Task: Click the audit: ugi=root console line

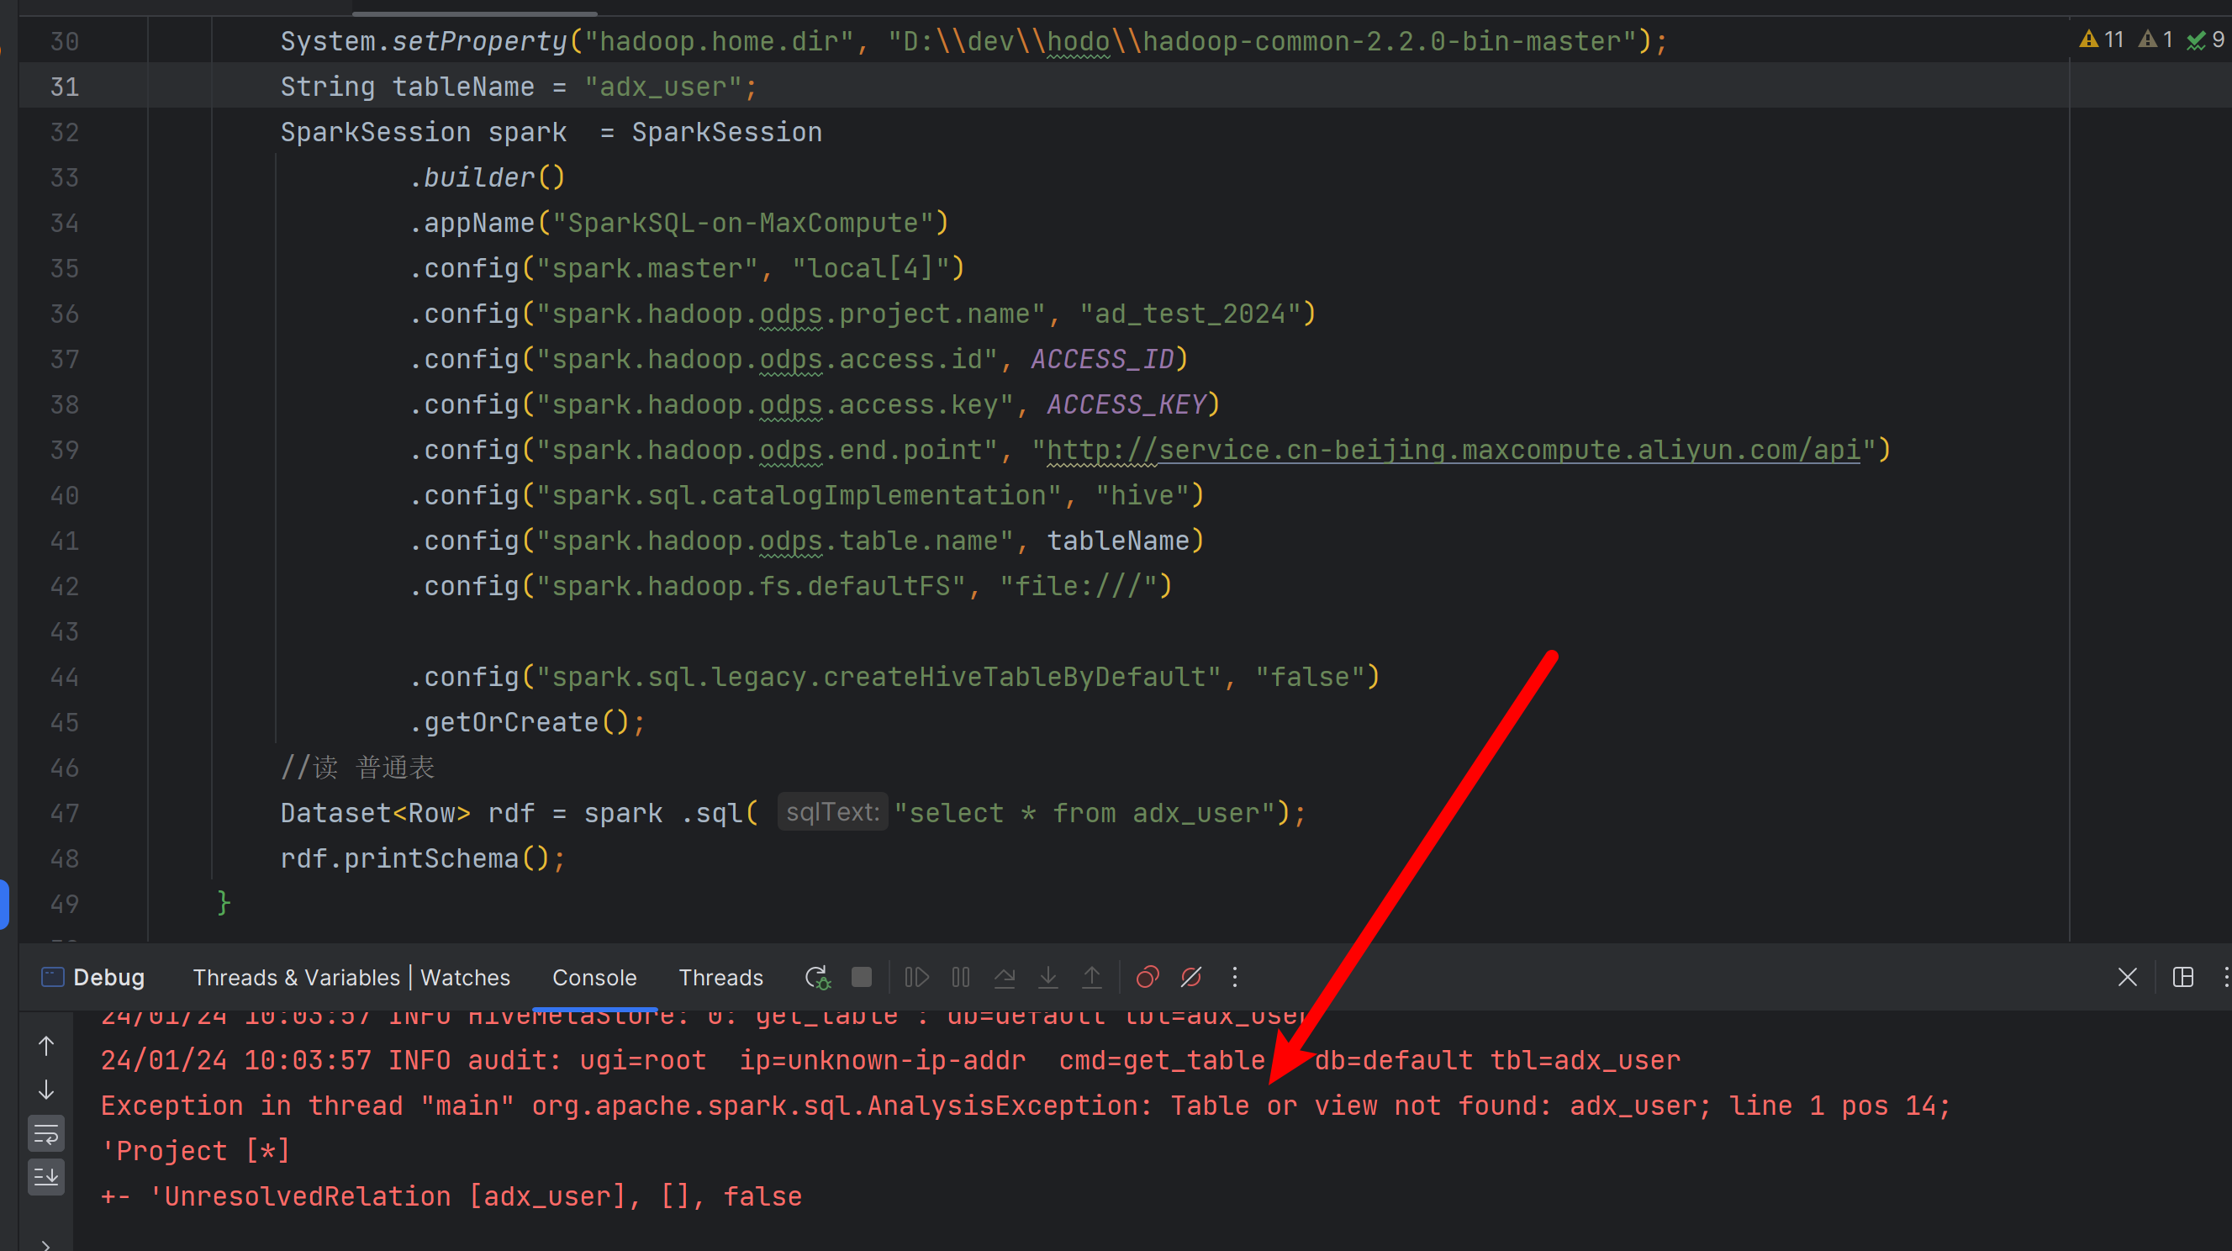Action: tap(889, 1060)
